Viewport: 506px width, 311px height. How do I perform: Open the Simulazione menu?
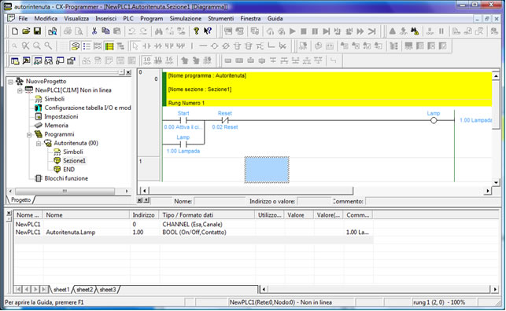pos(186,19)
